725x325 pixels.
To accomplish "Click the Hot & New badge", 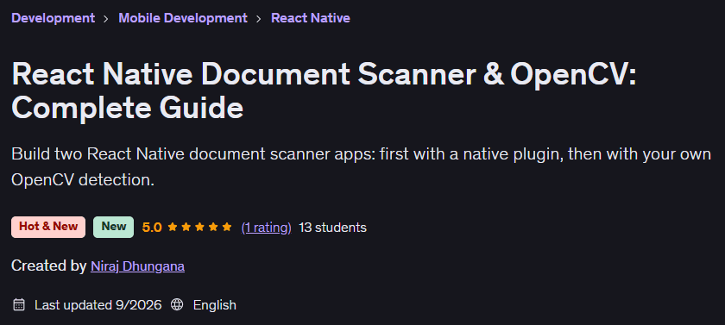I will [48, 227].
